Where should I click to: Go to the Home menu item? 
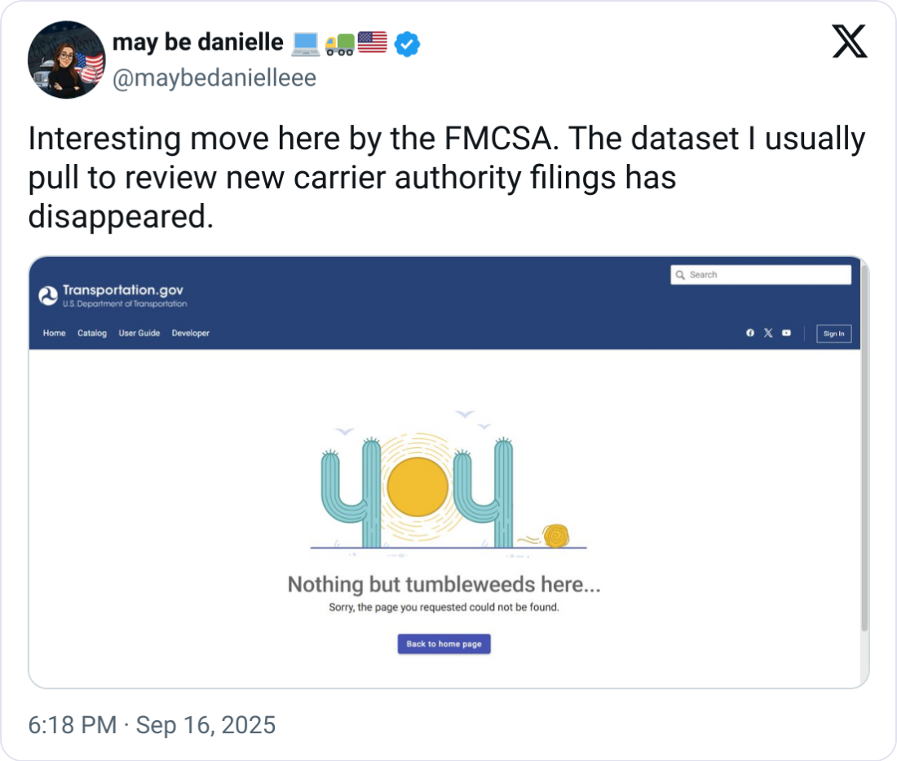(x=55, y=333)
